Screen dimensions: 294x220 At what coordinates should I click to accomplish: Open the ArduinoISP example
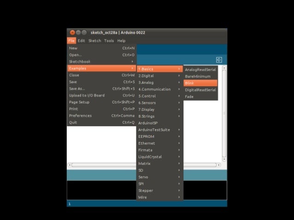click(159, 123)
